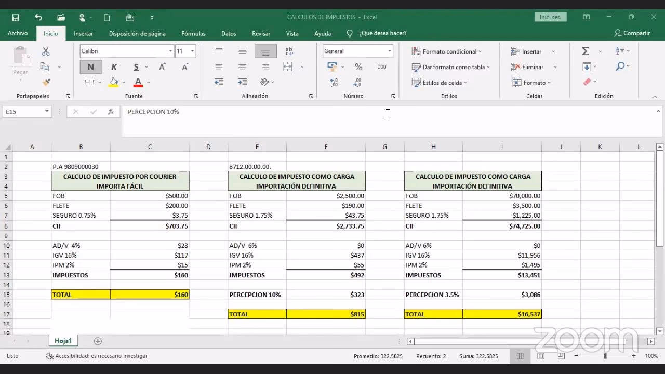Click the Save icon in quick access toolbar
665x374 pixels.
coord(16,17)
